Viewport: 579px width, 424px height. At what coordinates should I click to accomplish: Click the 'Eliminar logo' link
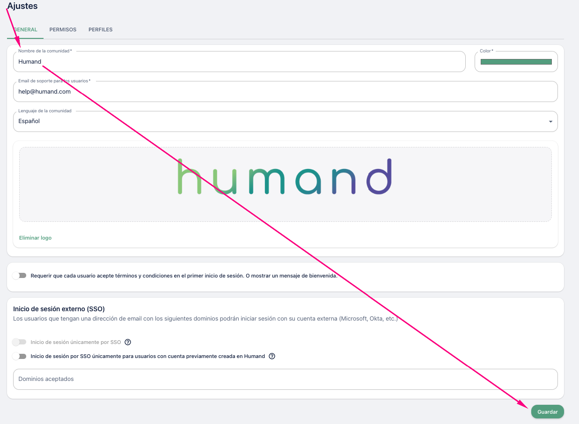(x=35, y=238)
